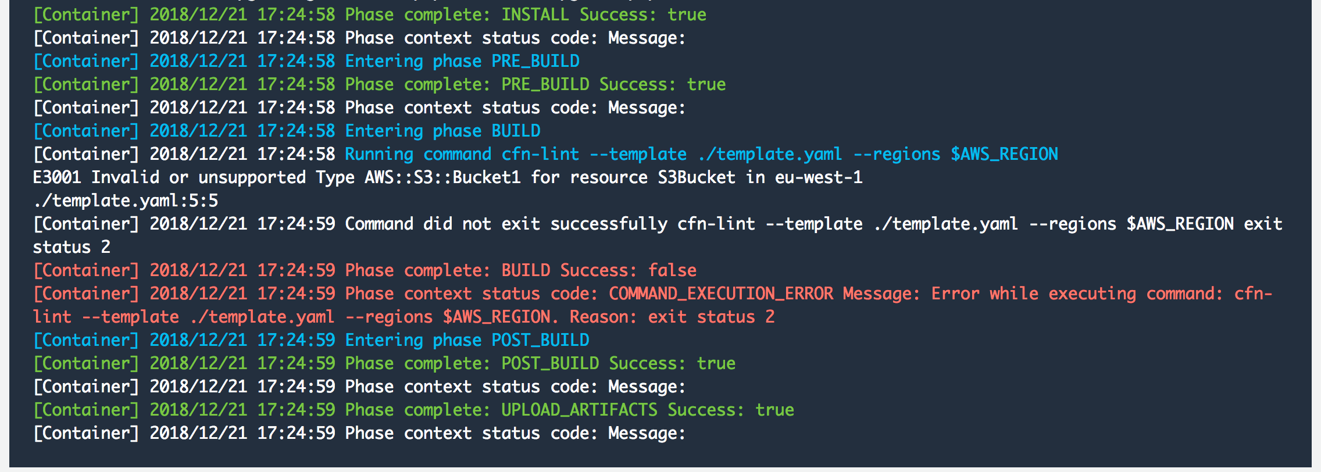1321x472 pixels.
Task: Select the PRE_BUILD Success: true line
Action: (380, 84)
